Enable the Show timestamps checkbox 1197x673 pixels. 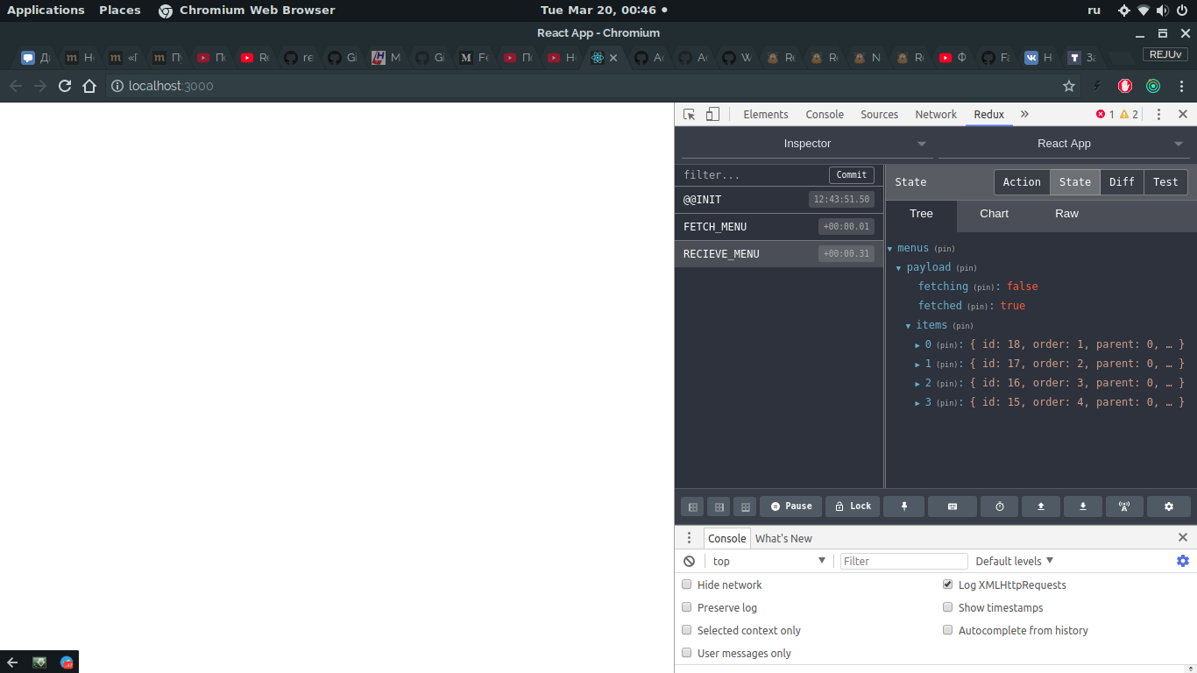coord(947,607)
